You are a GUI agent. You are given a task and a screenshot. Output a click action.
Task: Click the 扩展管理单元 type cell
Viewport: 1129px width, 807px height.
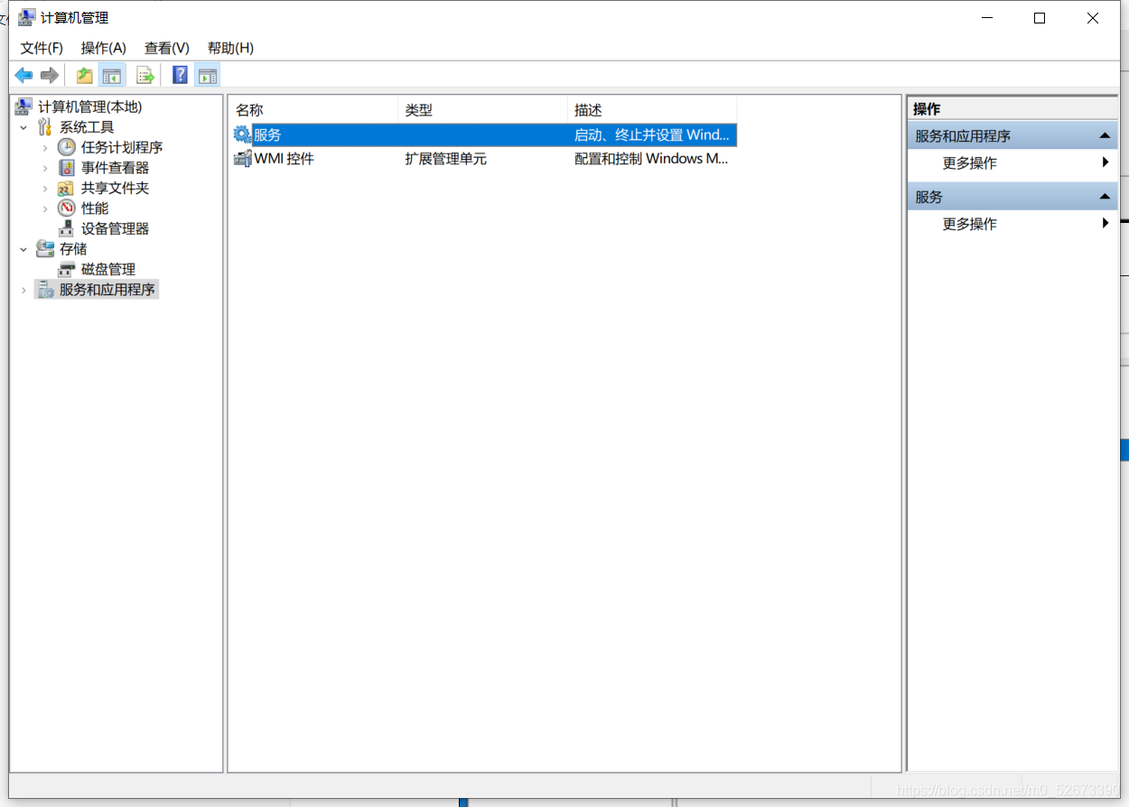tap(445, 158)
